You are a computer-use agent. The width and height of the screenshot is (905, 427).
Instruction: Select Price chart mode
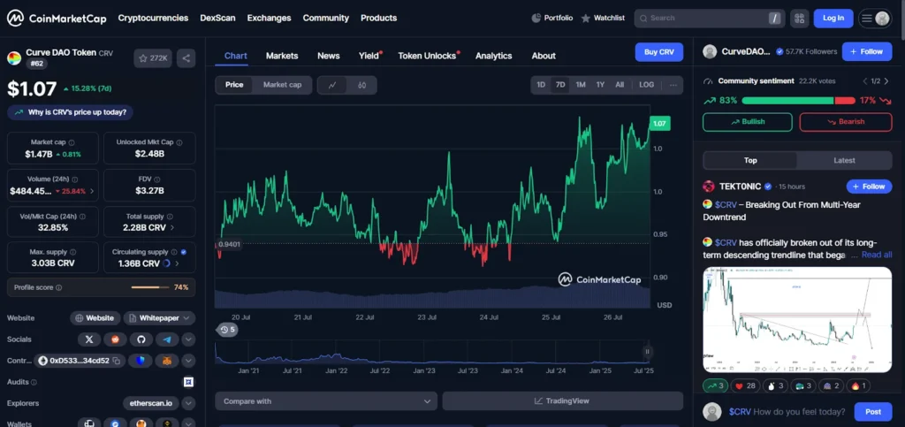click(233, 85)
